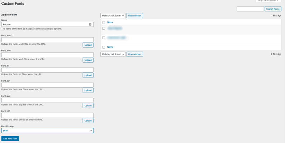Click the Name link in table footer
285x143 pixels.
[x=110, y=47]
